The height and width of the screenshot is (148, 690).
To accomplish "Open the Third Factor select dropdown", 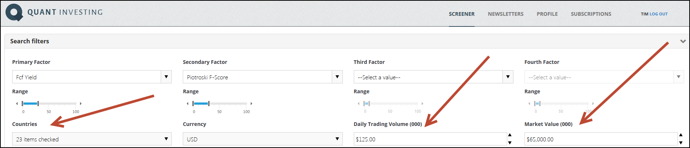I will click(433, 77).
